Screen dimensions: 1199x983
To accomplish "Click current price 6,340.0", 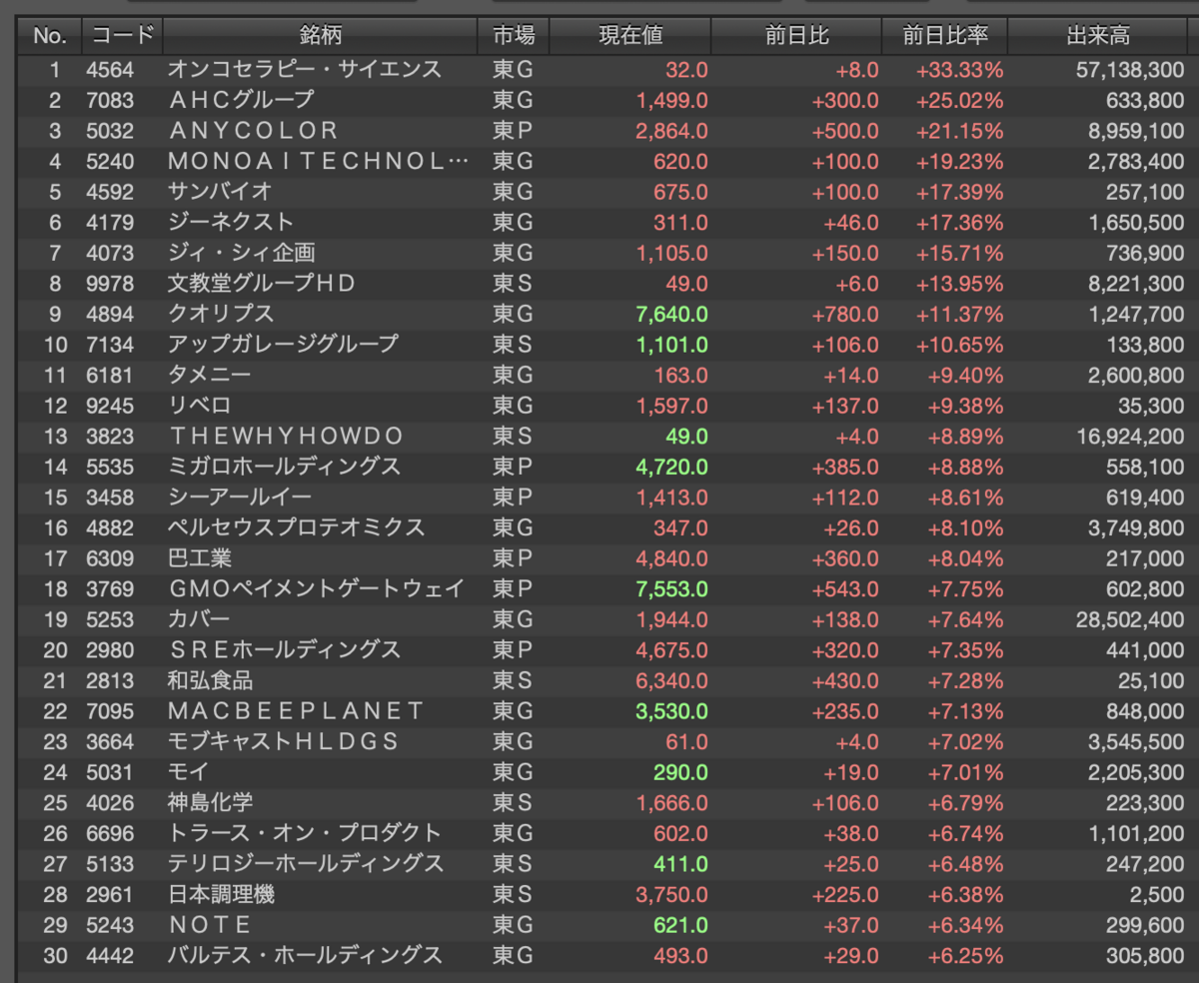I will coord(672,681).
